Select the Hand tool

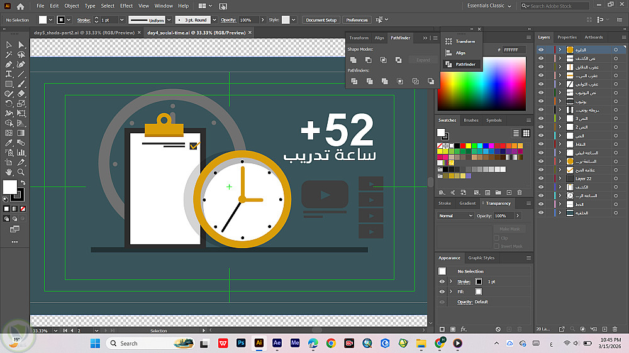pos(9,171)
